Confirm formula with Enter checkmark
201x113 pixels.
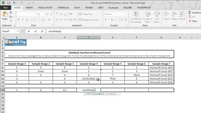pos(35,31)
